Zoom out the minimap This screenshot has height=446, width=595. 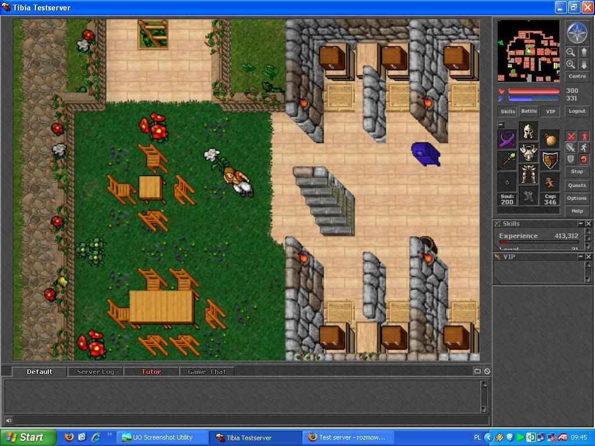coord(570,52)
